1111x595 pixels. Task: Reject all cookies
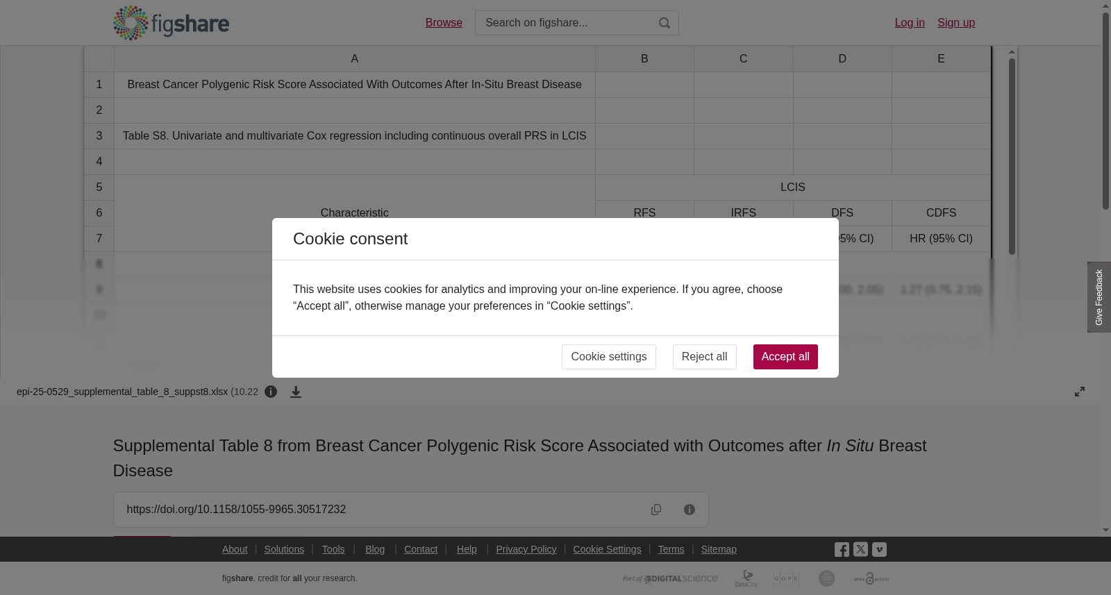(x=704, y=357)
